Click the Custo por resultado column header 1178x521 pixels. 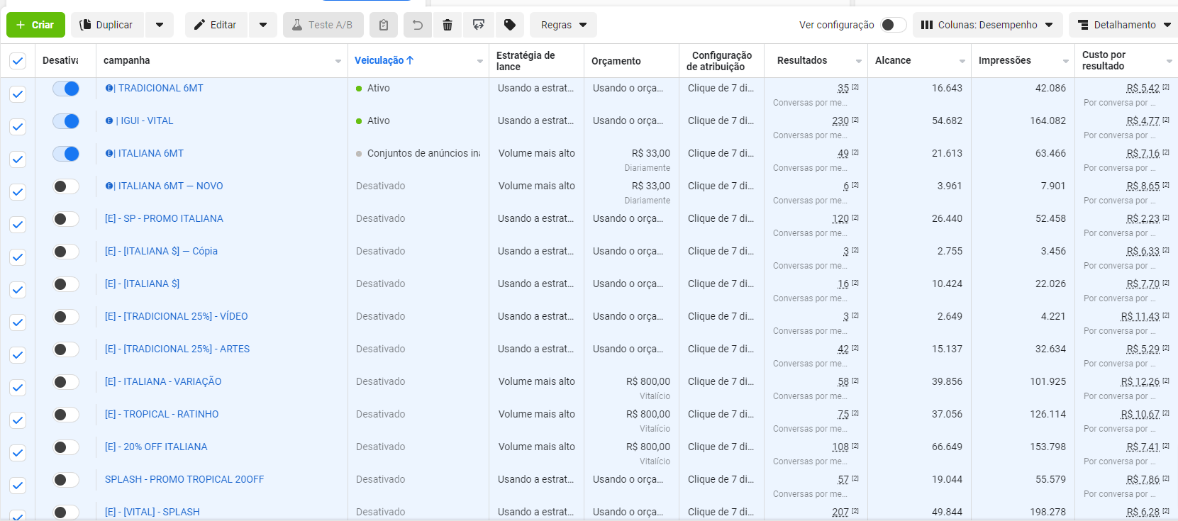[x=1104, y=60]
